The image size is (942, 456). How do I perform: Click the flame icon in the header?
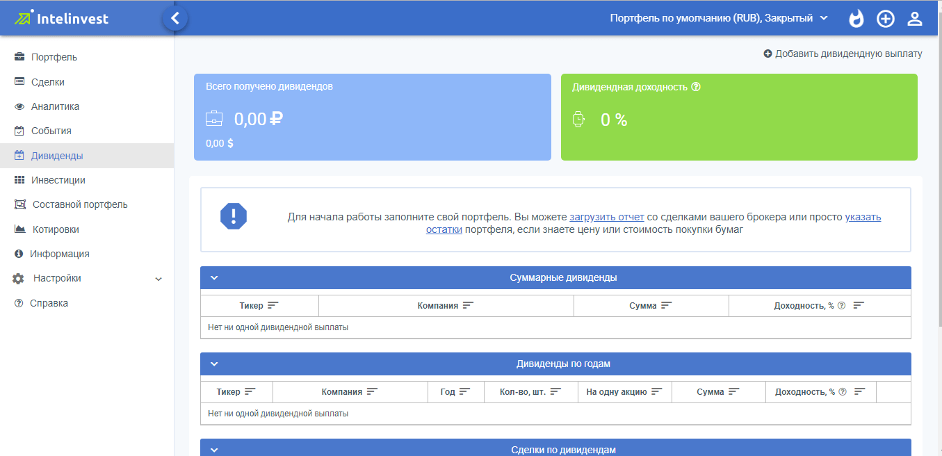[x=856, y=19]
